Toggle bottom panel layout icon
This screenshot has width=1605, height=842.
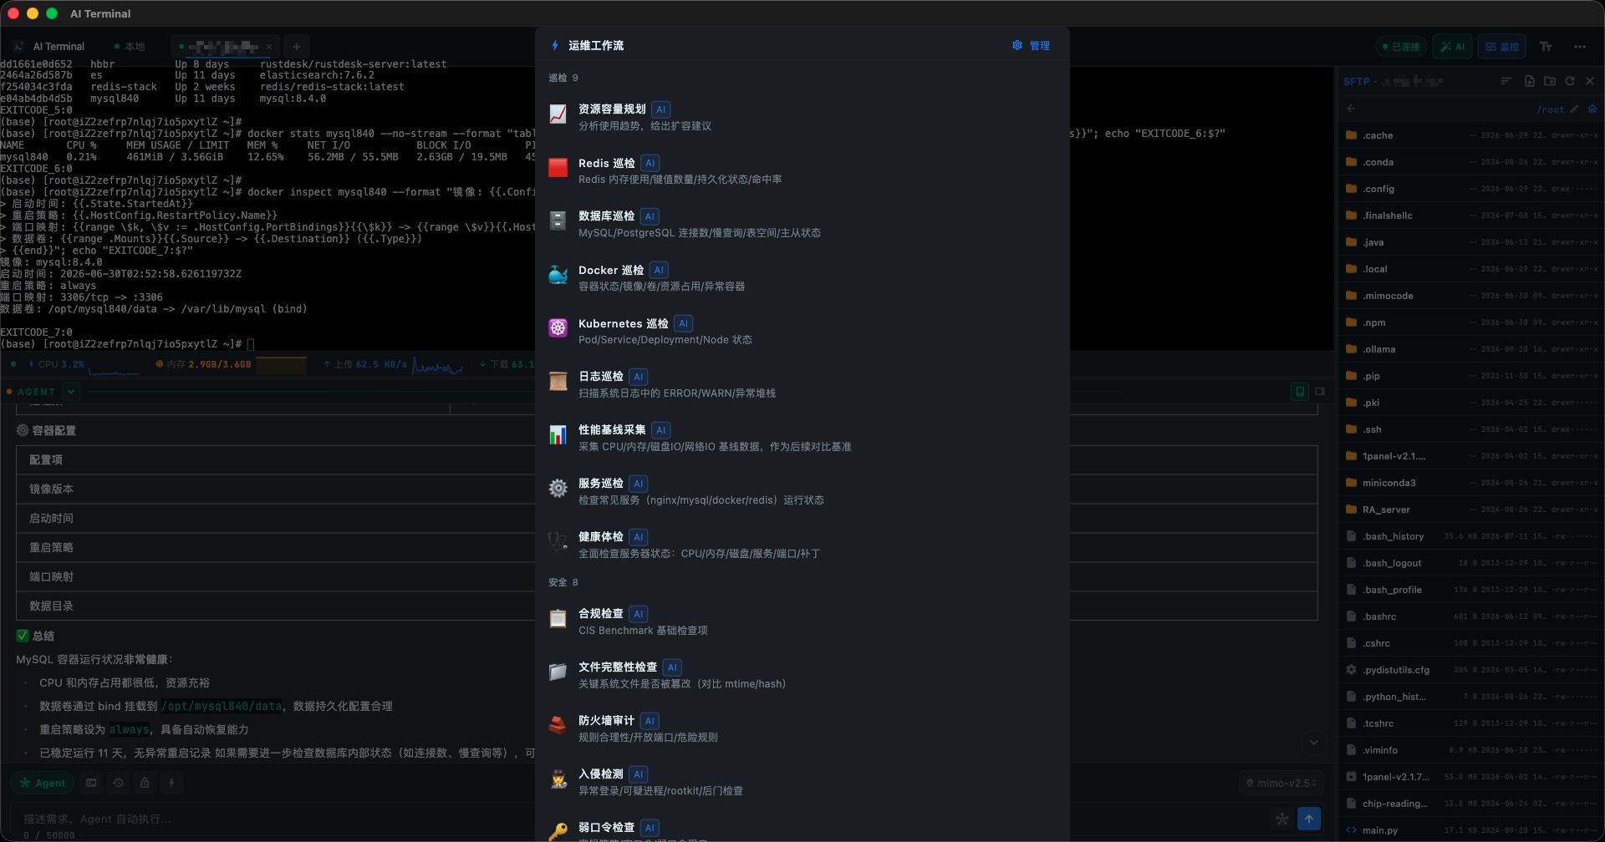[x=1300, y=391]
